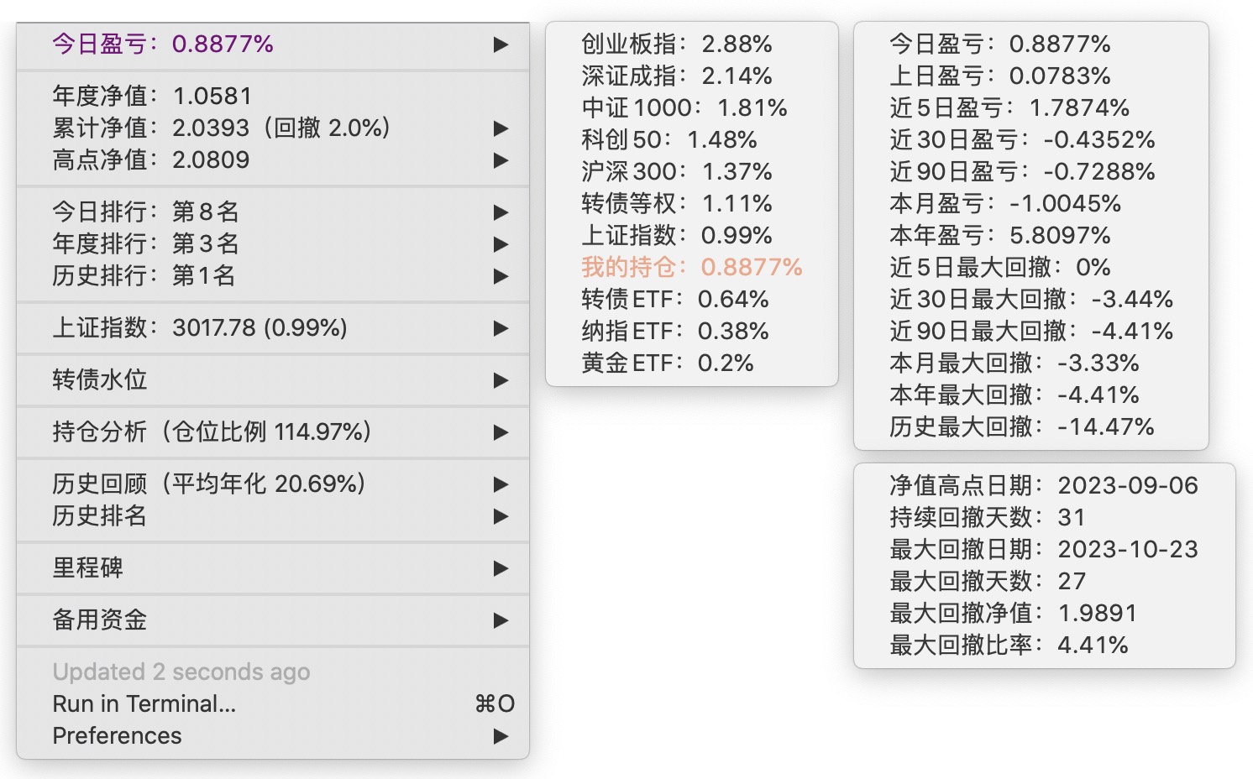Screen dimensions: 1253x779
Task: Expand the 历史排行 submenu arrow
Action: point(501,276)
